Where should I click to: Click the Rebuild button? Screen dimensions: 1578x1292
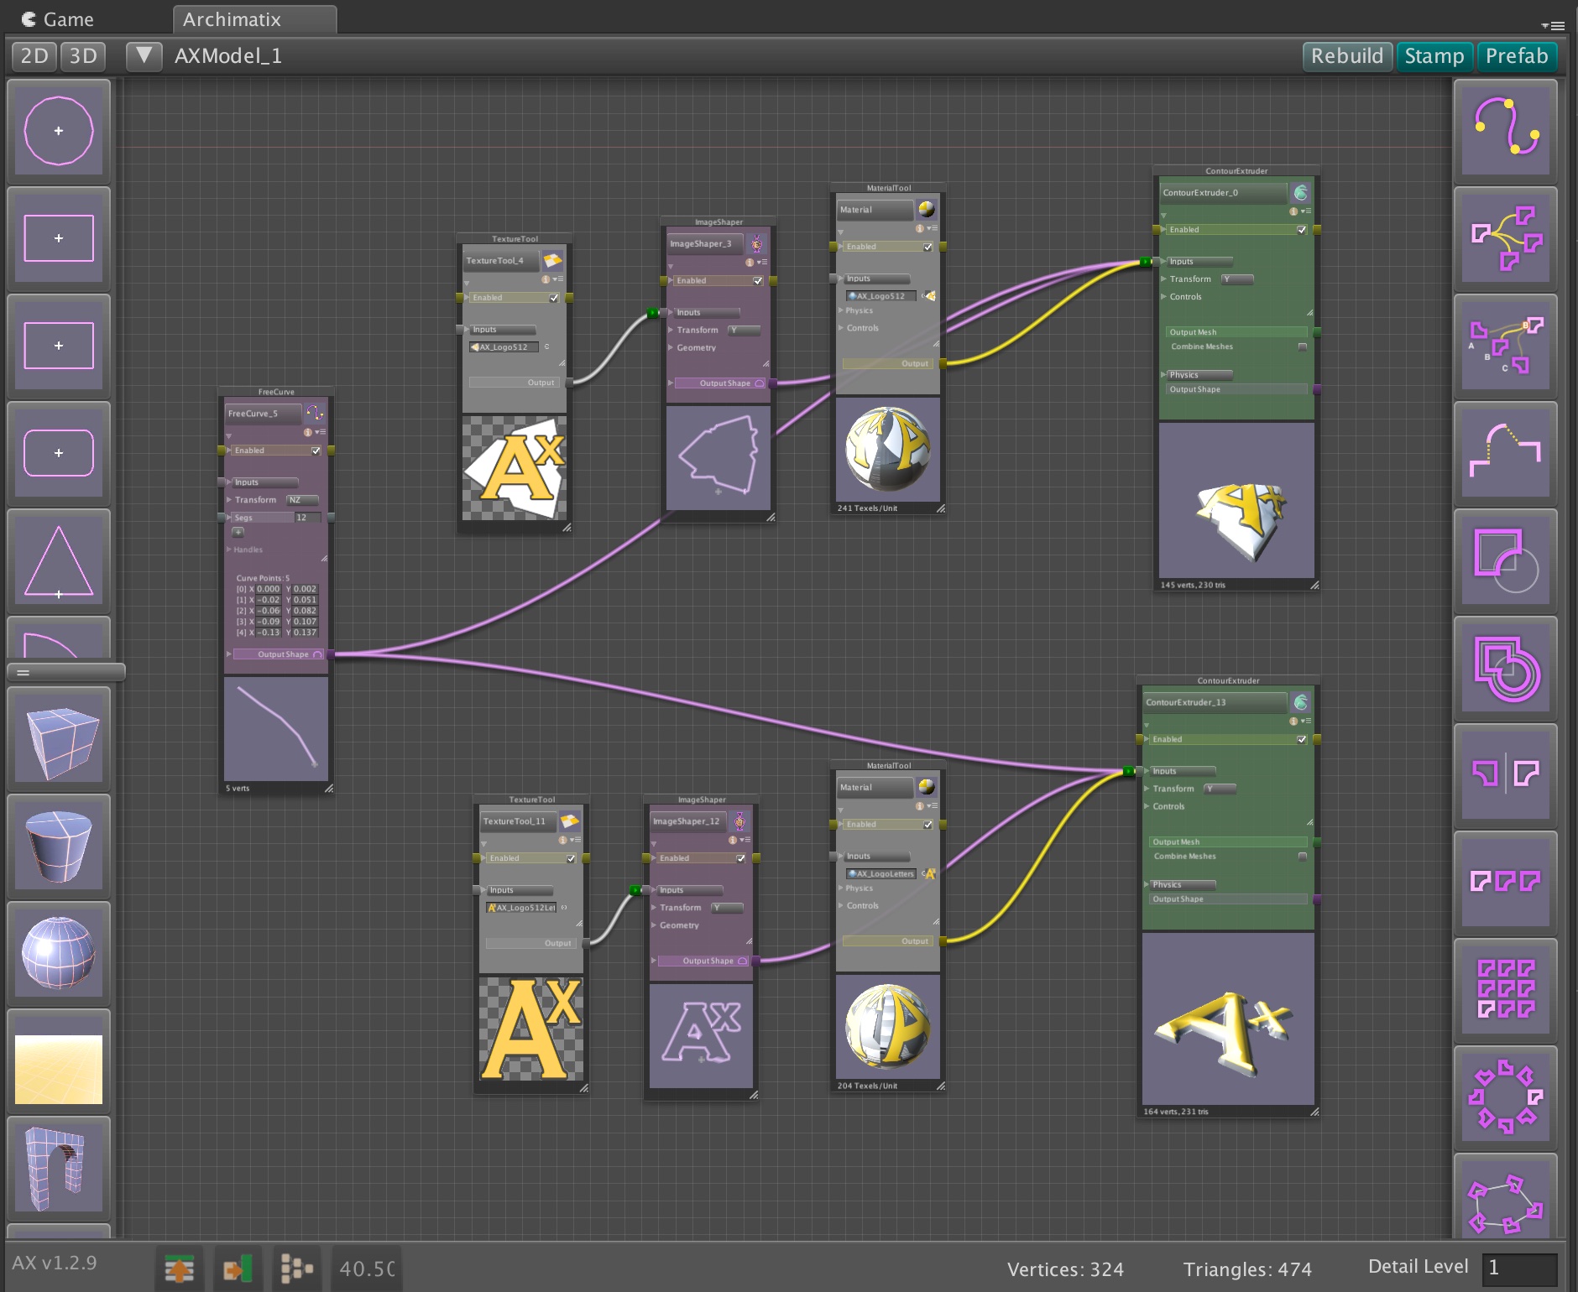1346,56
